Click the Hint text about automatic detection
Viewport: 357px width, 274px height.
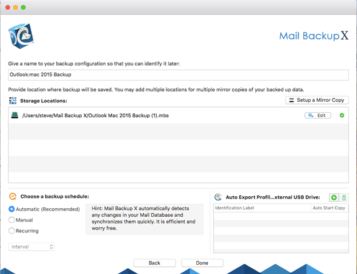(144, 219)
